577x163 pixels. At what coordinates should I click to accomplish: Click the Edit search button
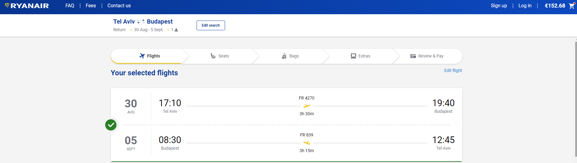click(211, 25)
